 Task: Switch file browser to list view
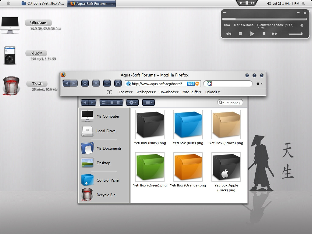pyautogui.click(x=112, y=103)
